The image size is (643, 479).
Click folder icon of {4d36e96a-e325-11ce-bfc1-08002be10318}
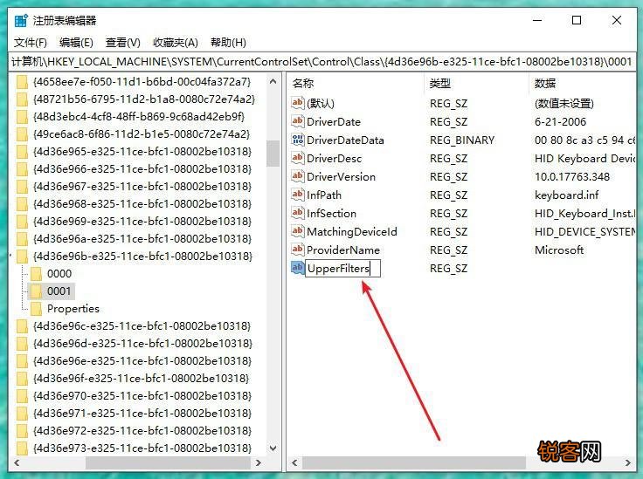[x=23, y=239]
